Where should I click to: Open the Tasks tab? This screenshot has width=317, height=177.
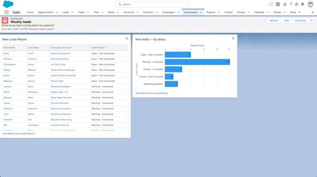(81, 12)
